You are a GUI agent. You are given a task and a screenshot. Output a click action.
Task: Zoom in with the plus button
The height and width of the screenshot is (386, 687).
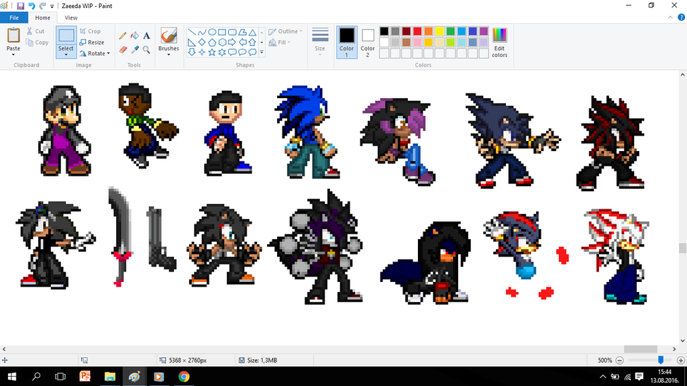[x=681, y=360]
